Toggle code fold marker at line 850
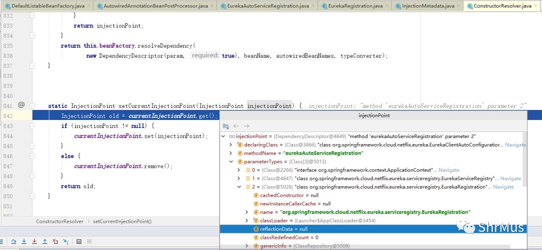The height and width of the screenshot is (250, 542). coord(32,196)
